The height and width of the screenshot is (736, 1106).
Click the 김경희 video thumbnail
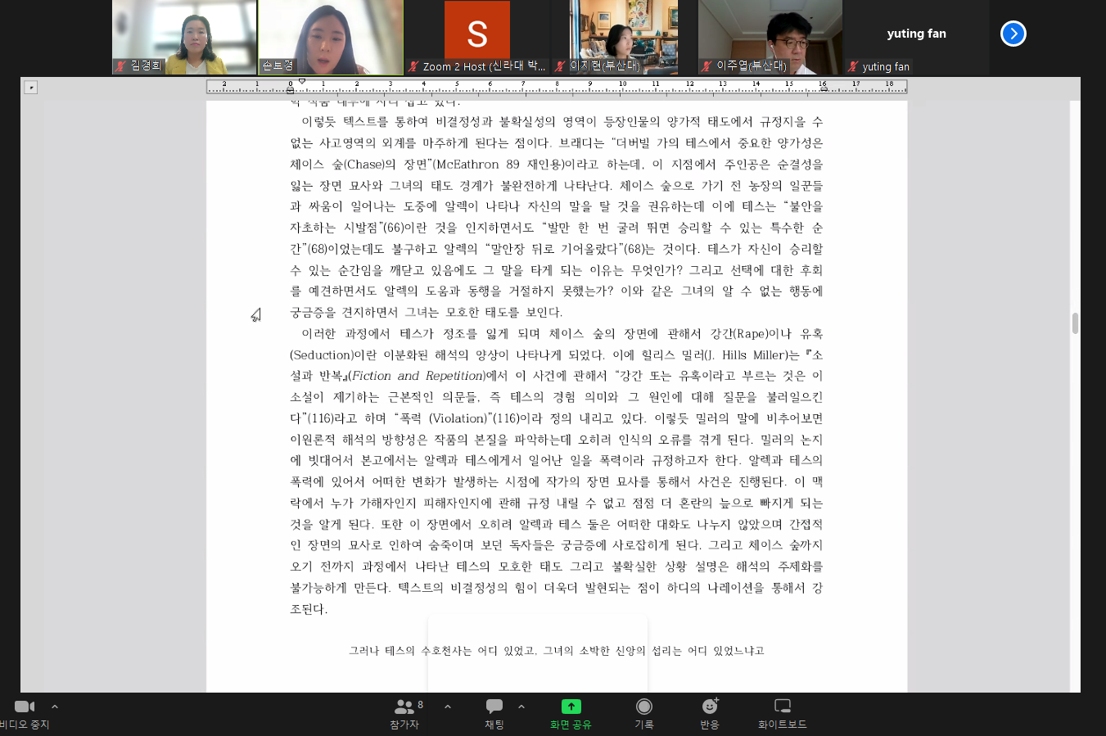[184, 37]
